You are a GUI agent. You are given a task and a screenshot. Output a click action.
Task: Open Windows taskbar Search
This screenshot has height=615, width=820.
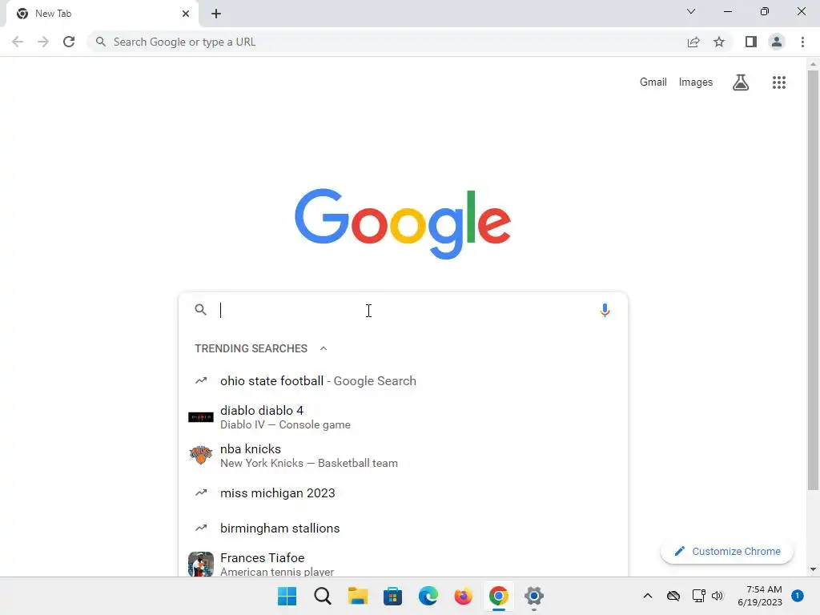coord(323,596)
